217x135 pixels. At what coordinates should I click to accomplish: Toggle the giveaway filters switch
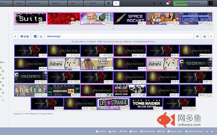tap(36, 36)
